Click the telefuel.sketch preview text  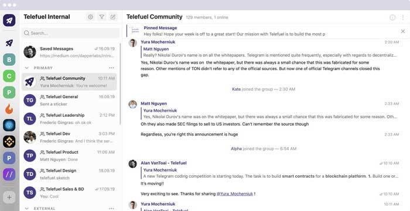point(54,178)
